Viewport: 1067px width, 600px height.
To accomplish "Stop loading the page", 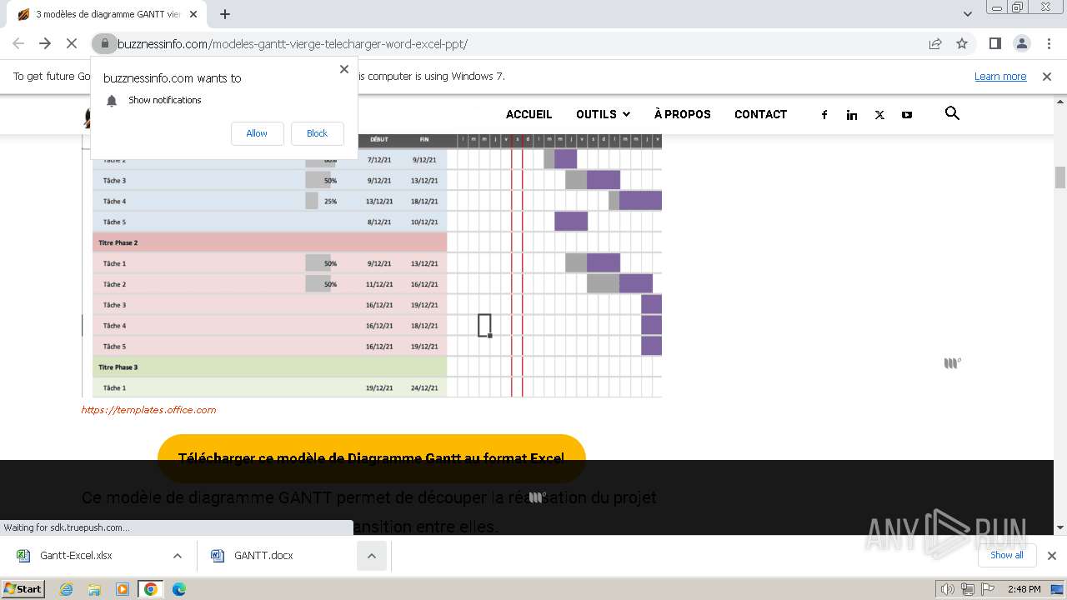I will click(72, 43).
